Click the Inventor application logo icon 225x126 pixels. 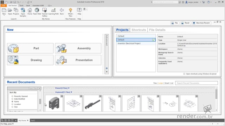2,2
